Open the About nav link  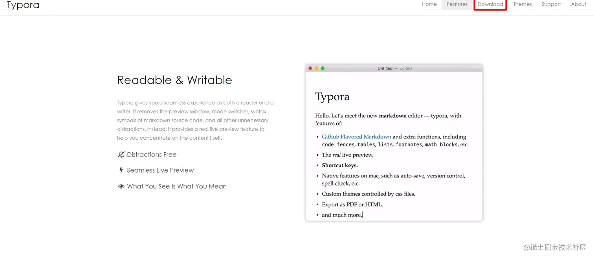click(578, 4)
